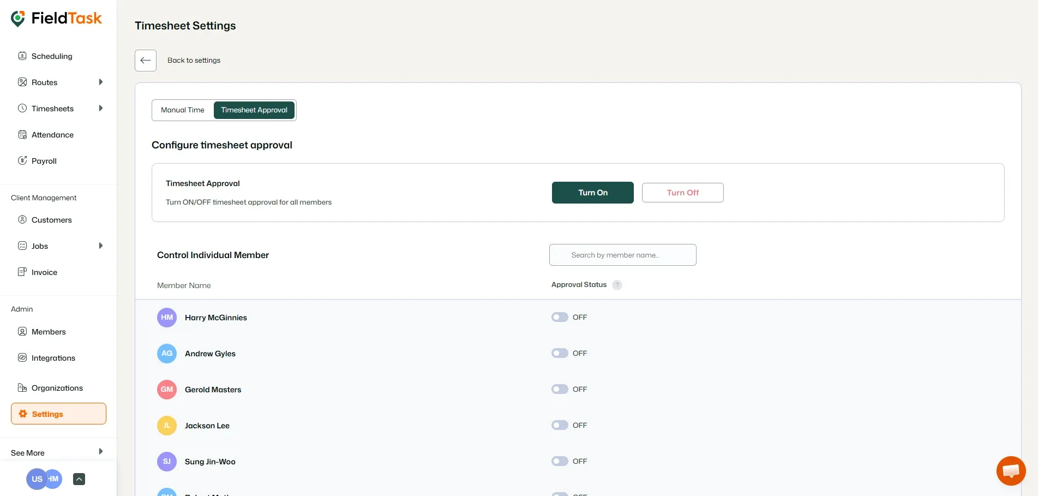1038x496 pixels.
Task: Click the Timesheets clock icon
Action: click(22, 109)
